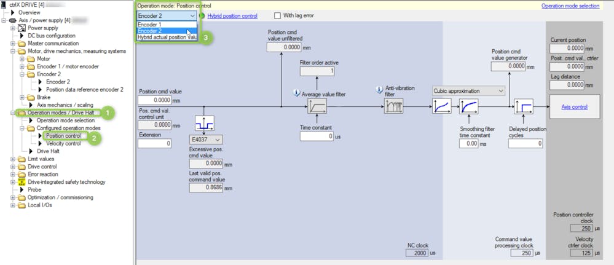Click info icon beside Average value filter
The image size is (614, 265).
[x=296, y=93]
